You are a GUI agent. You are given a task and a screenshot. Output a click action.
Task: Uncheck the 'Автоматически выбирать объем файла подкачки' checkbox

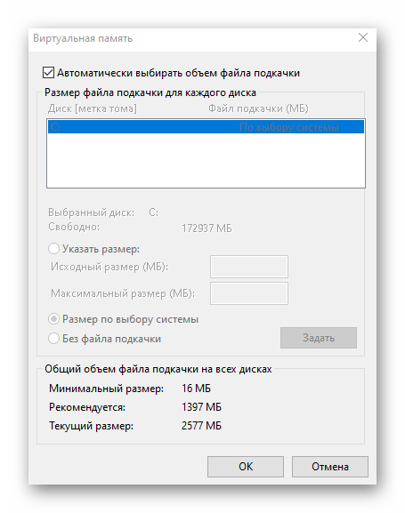coord(48,73)
